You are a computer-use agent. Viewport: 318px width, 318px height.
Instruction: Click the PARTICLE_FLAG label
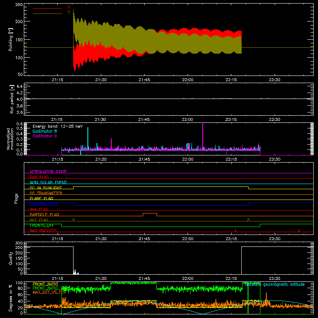point(45,214)
